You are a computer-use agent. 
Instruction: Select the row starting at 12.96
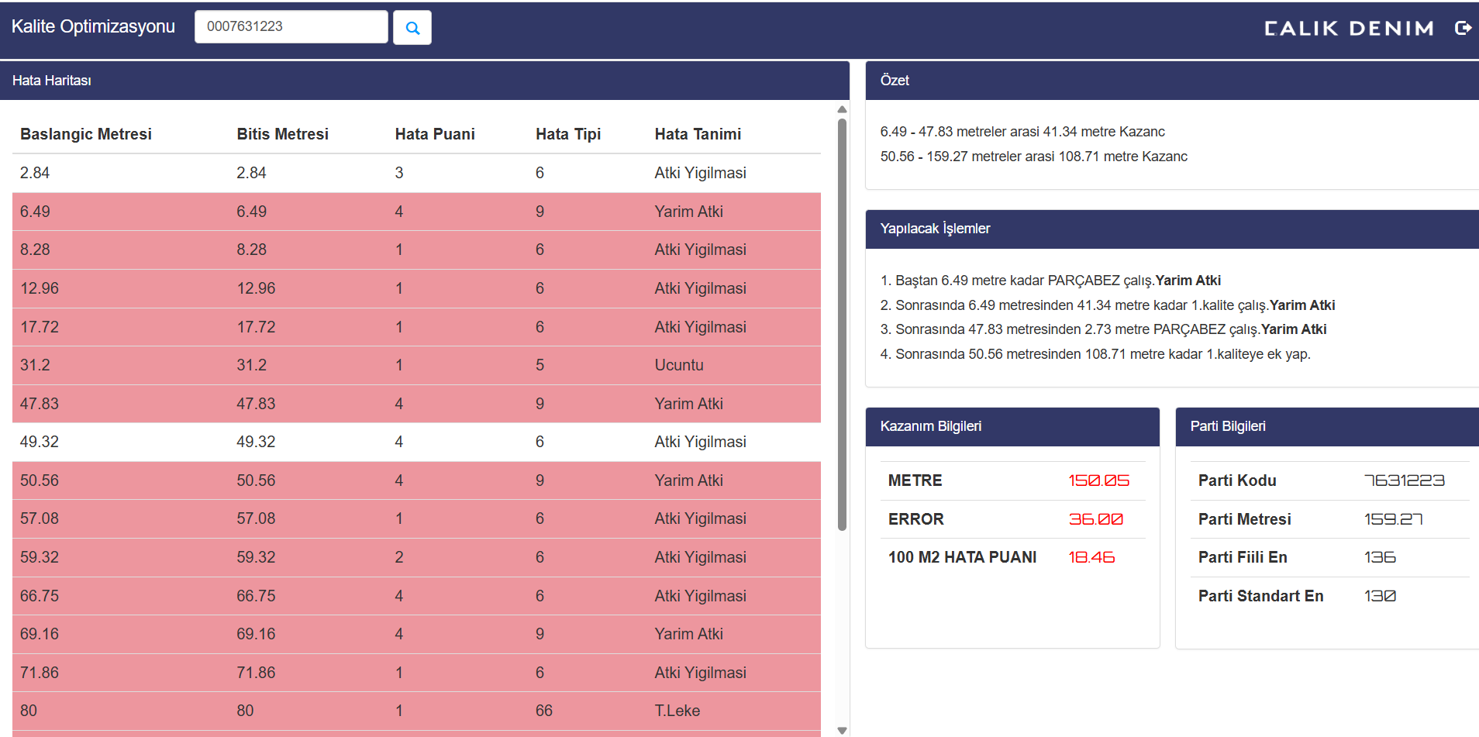[x=416, y=288]
